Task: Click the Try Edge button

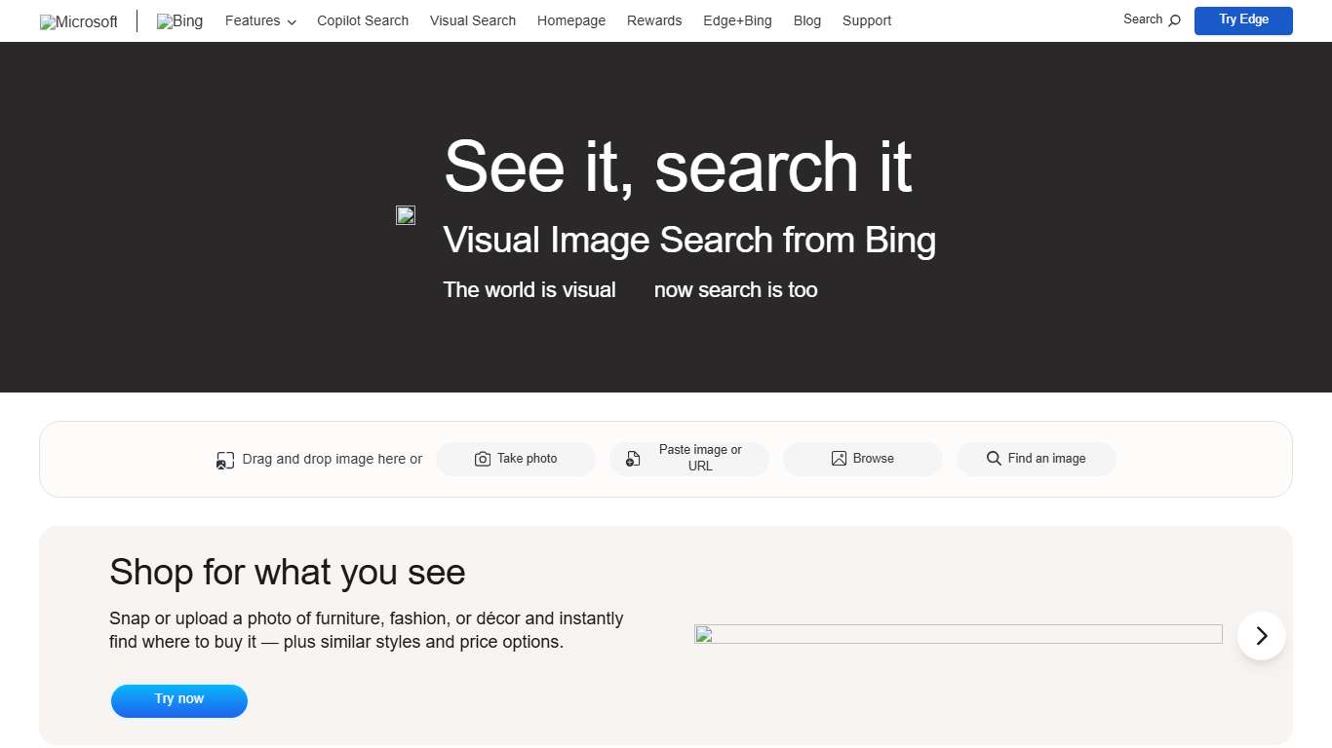Action: click(1242, 19)
